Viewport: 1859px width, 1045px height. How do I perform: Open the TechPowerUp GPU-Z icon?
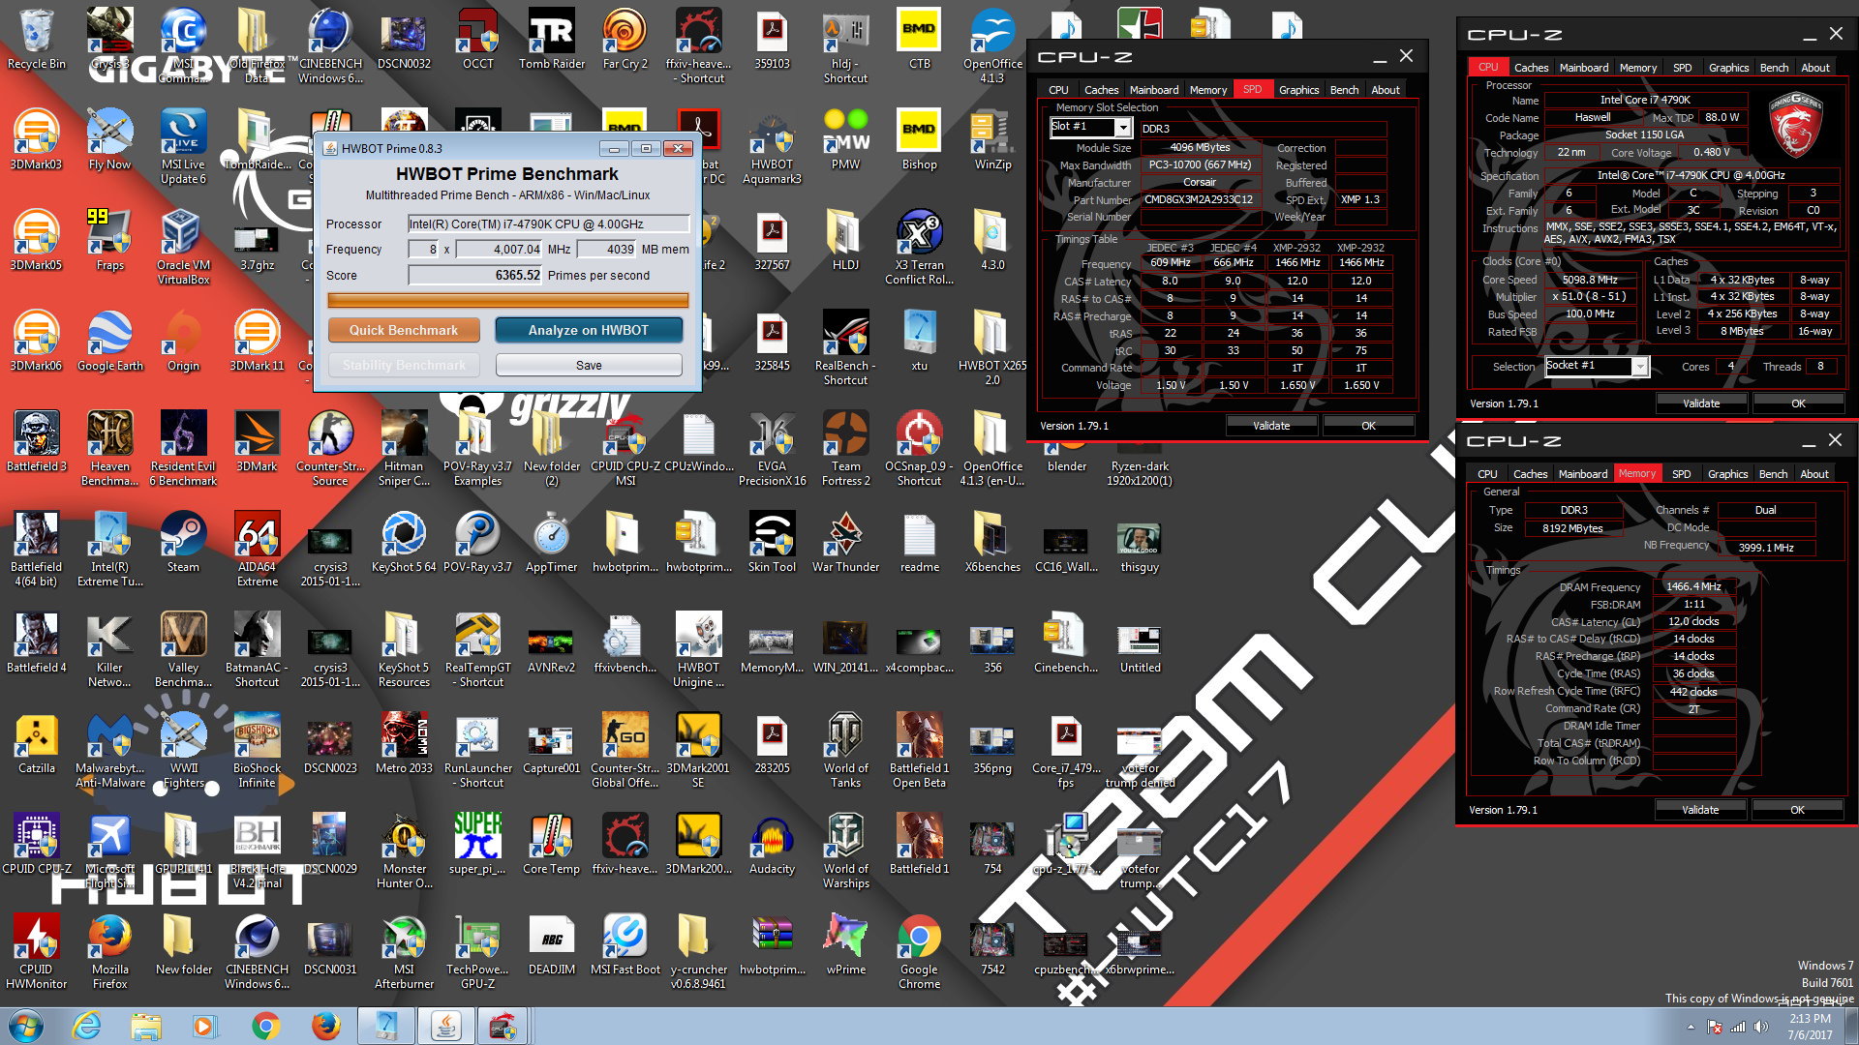coord(477,951)
